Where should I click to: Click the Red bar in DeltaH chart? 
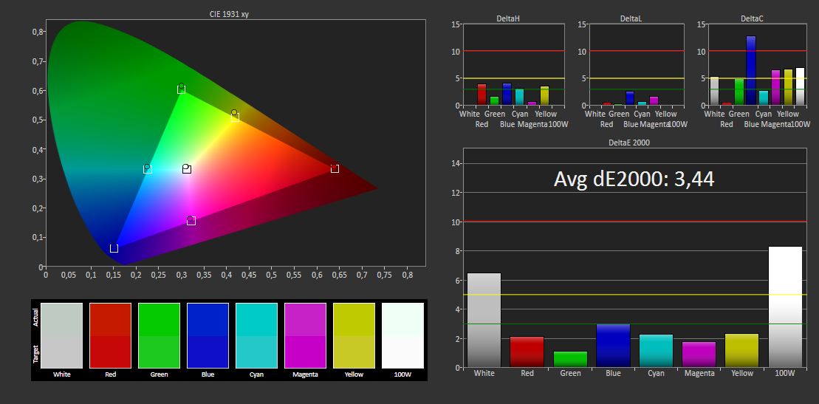[482, 95]
